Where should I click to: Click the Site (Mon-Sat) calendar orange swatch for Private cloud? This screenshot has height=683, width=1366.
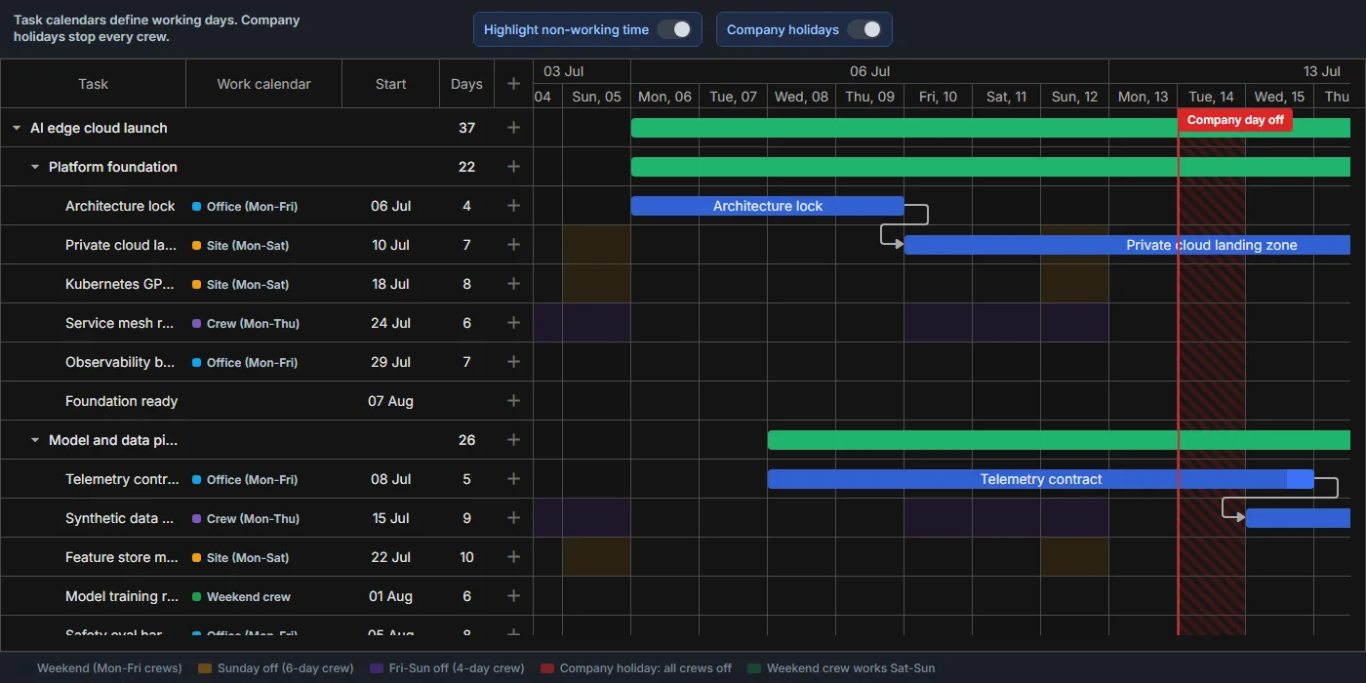coord(197,245)
